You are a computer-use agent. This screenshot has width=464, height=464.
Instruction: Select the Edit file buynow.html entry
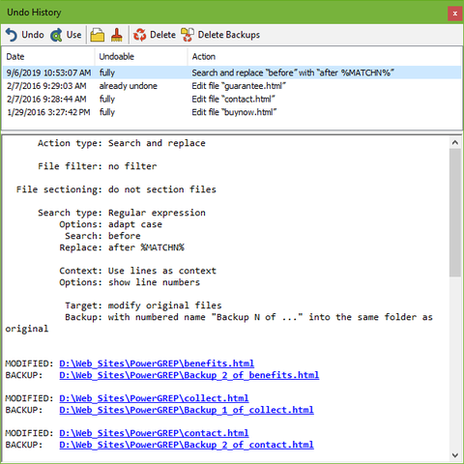point(232,112)
